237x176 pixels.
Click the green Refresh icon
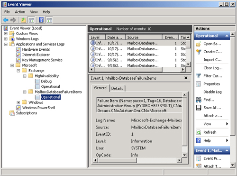pyautogui.click(x=199, y=132)
